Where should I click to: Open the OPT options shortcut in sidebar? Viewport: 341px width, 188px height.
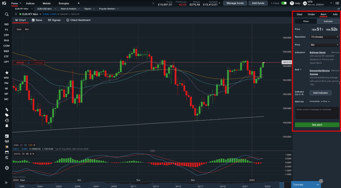pyautogui.click(x=6, y=62)
